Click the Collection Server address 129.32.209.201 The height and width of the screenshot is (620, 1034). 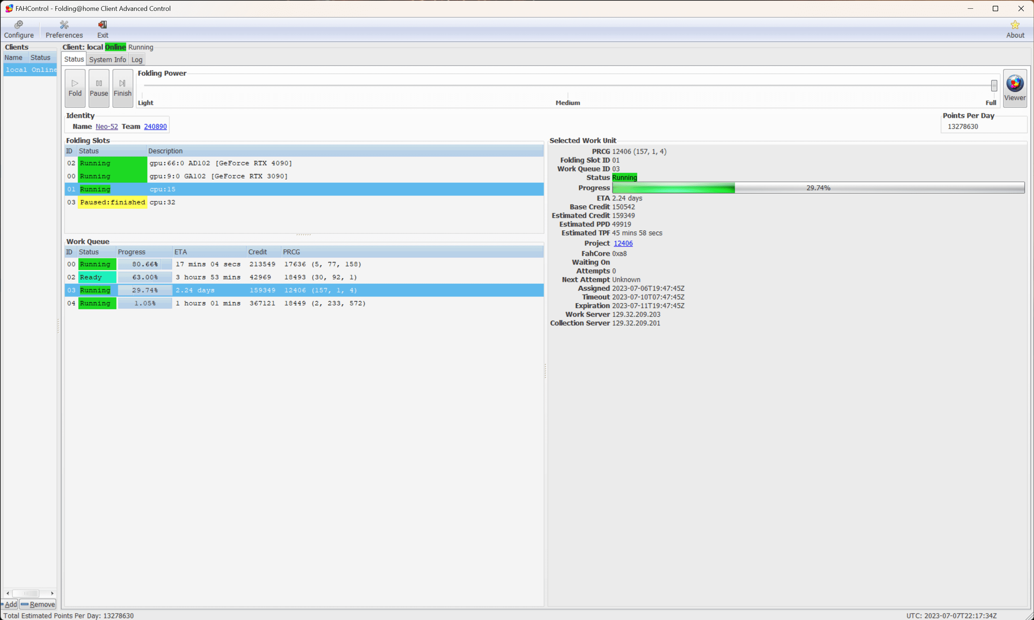tap(636, 323)
